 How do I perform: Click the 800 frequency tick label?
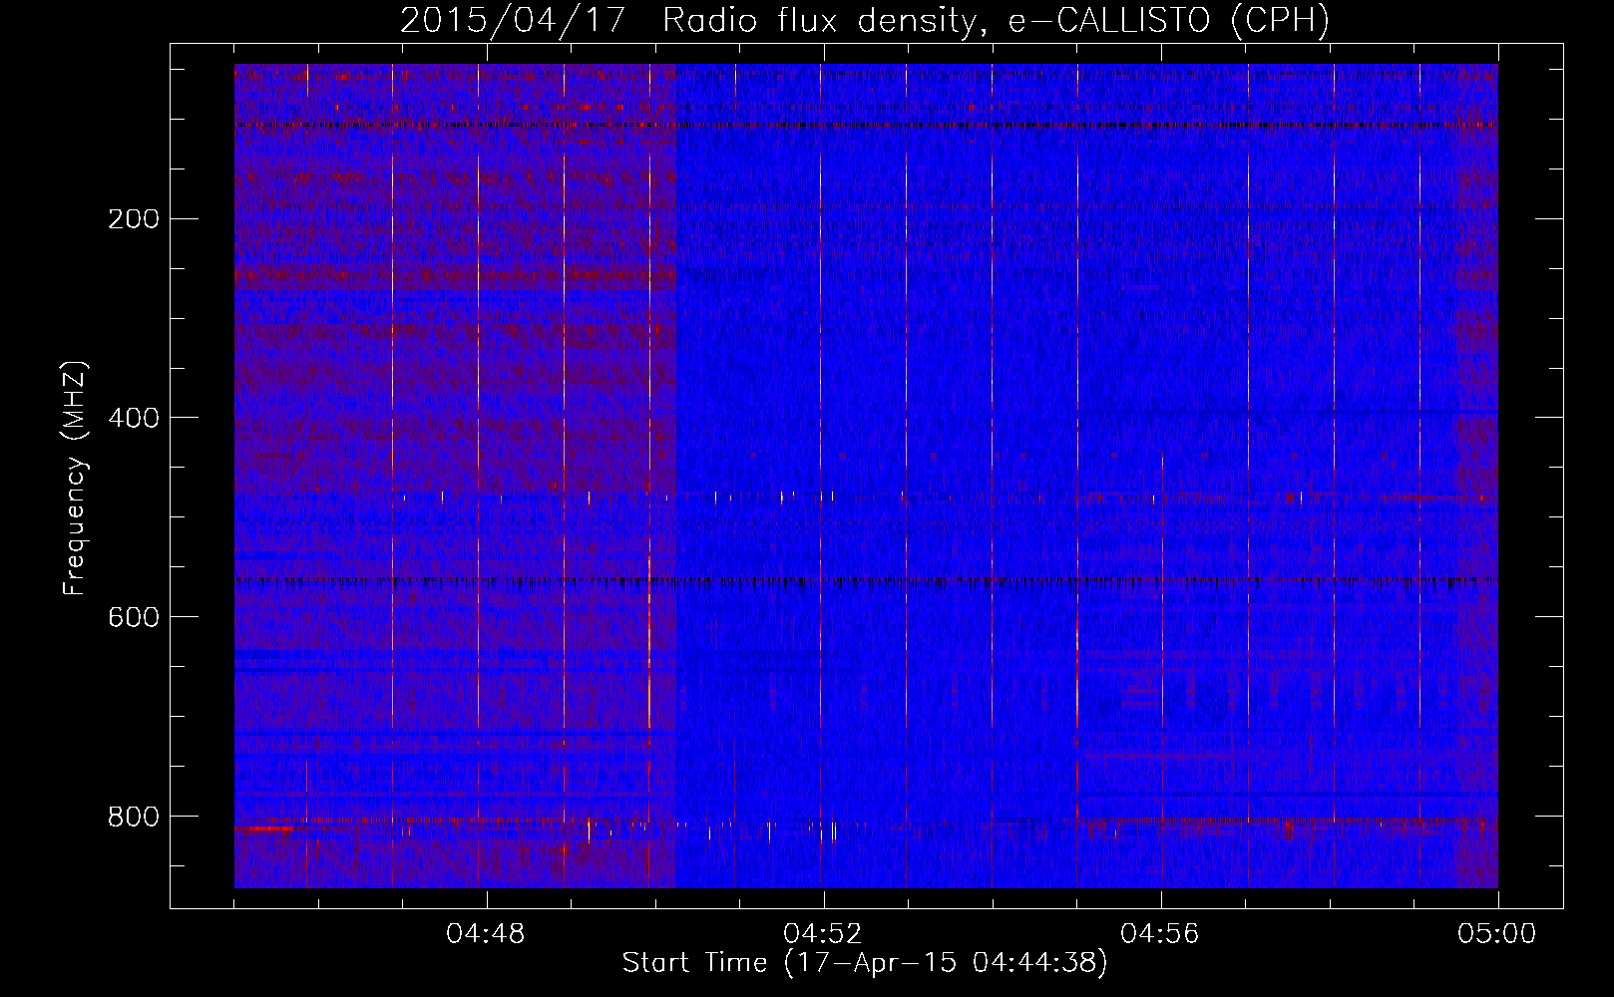pyautogui.click(x=134, y=817)
